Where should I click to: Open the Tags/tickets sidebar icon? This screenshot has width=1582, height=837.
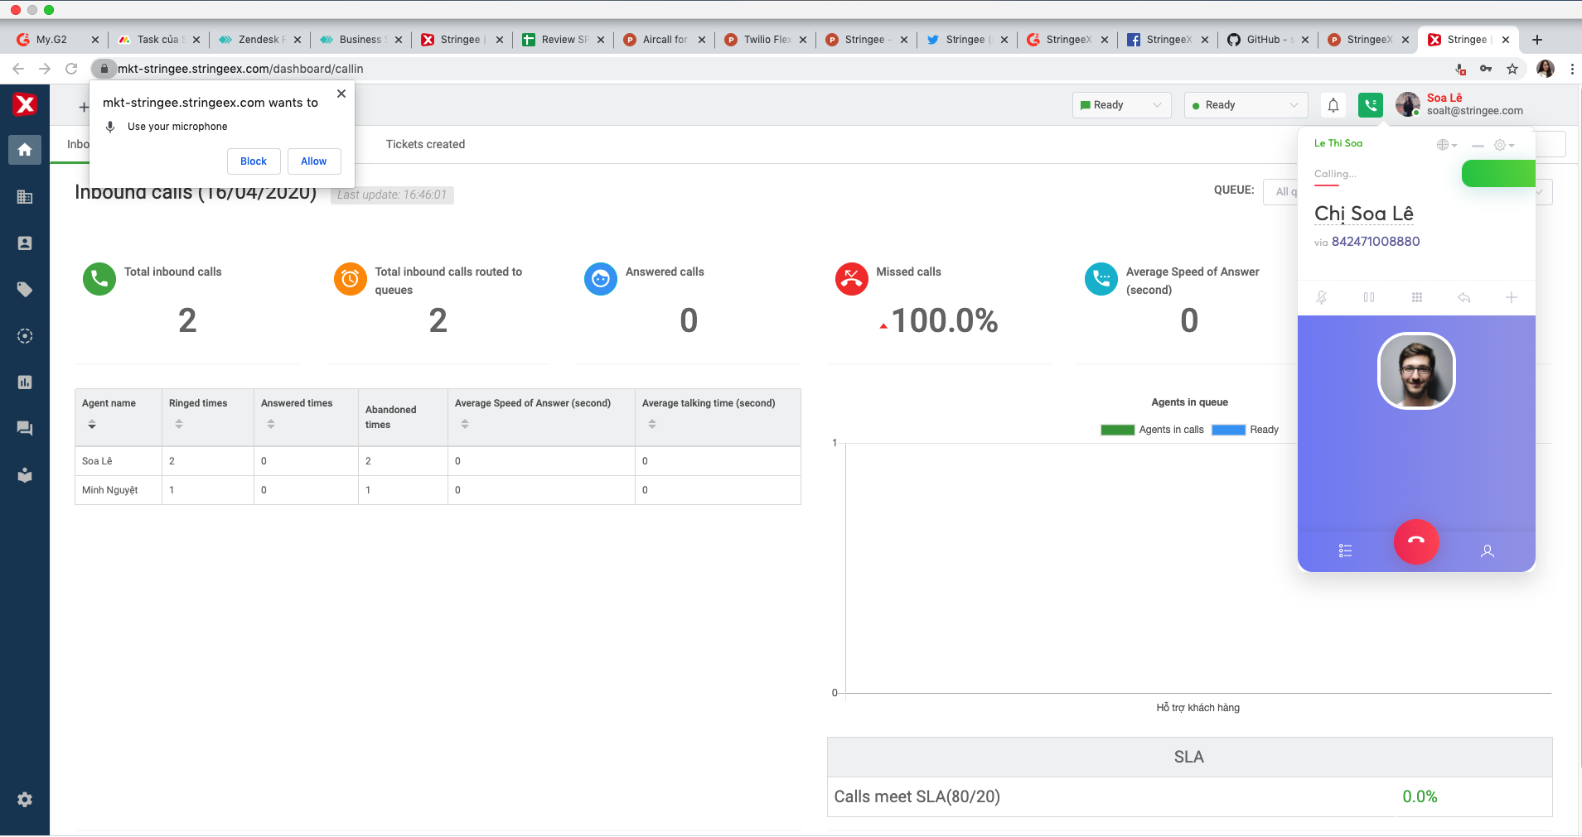[x=25, y=290]
